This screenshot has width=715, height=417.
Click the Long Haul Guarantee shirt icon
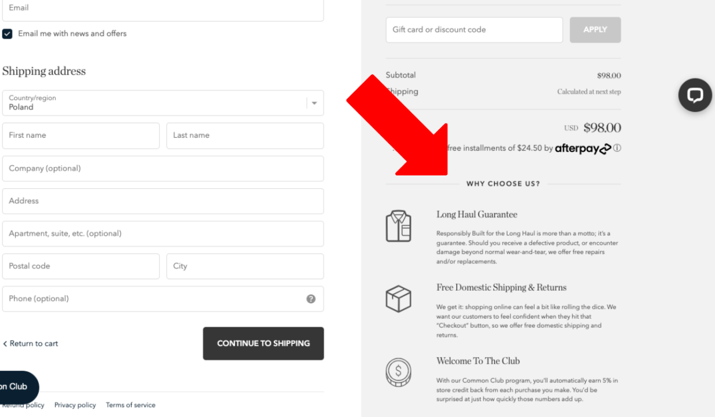tap(398, 226)
